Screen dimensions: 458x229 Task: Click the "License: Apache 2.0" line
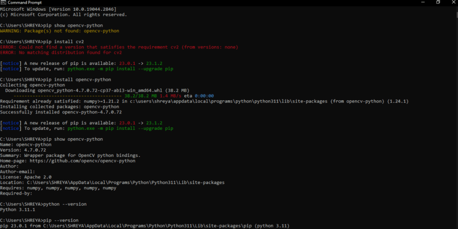[25, 177]
